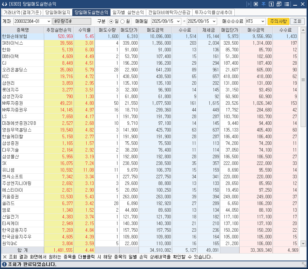Viewport: 308px width, 269px height.
Task: Click the 조회 query button
Action: (x=297, y=21)
